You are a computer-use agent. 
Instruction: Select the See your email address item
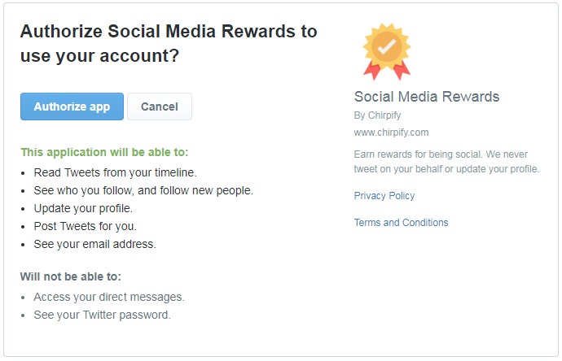(95, 244)
